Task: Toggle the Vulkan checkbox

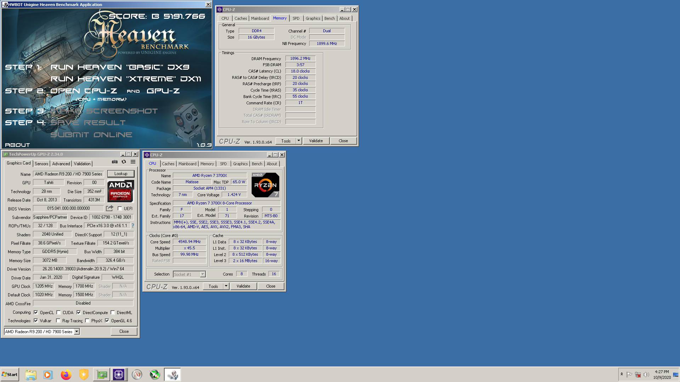Action: point(36,321)
